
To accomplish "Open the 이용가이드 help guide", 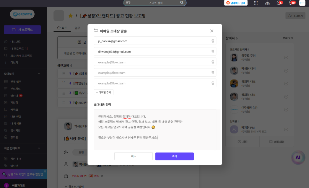I will pyautogui.click(x=18, y=185).
